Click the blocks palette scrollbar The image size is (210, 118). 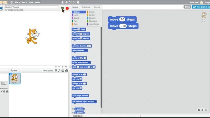(x=101, y=67)
